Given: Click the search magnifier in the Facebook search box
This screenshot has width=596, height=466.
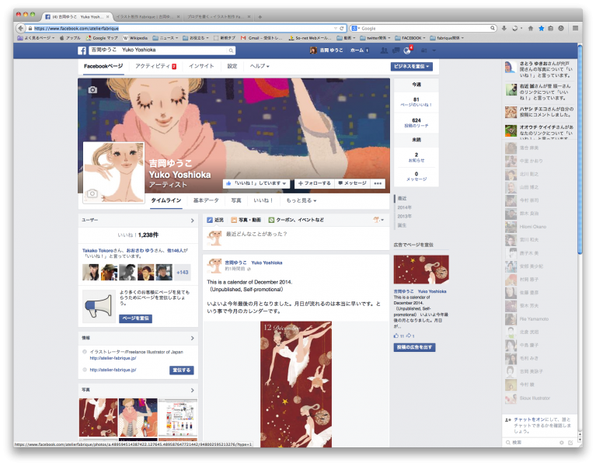Looking at the screenshot, I should coord(231,50).
